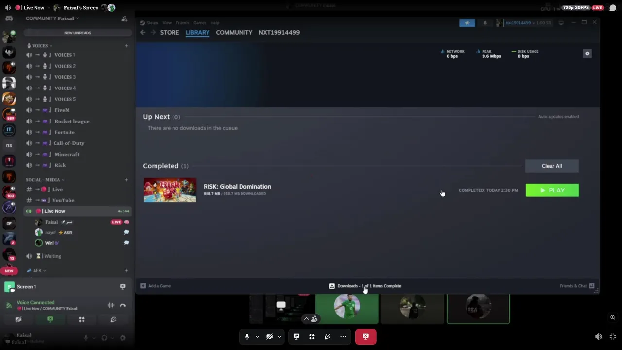Click 720p 30FPS stream quality badge
The width and height of the screenshot is (622, 350).
(x=576, y=8)
